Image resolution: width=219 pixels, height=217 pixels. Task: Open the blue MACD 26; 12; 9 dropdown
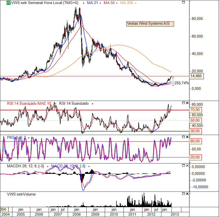point(89,166)
